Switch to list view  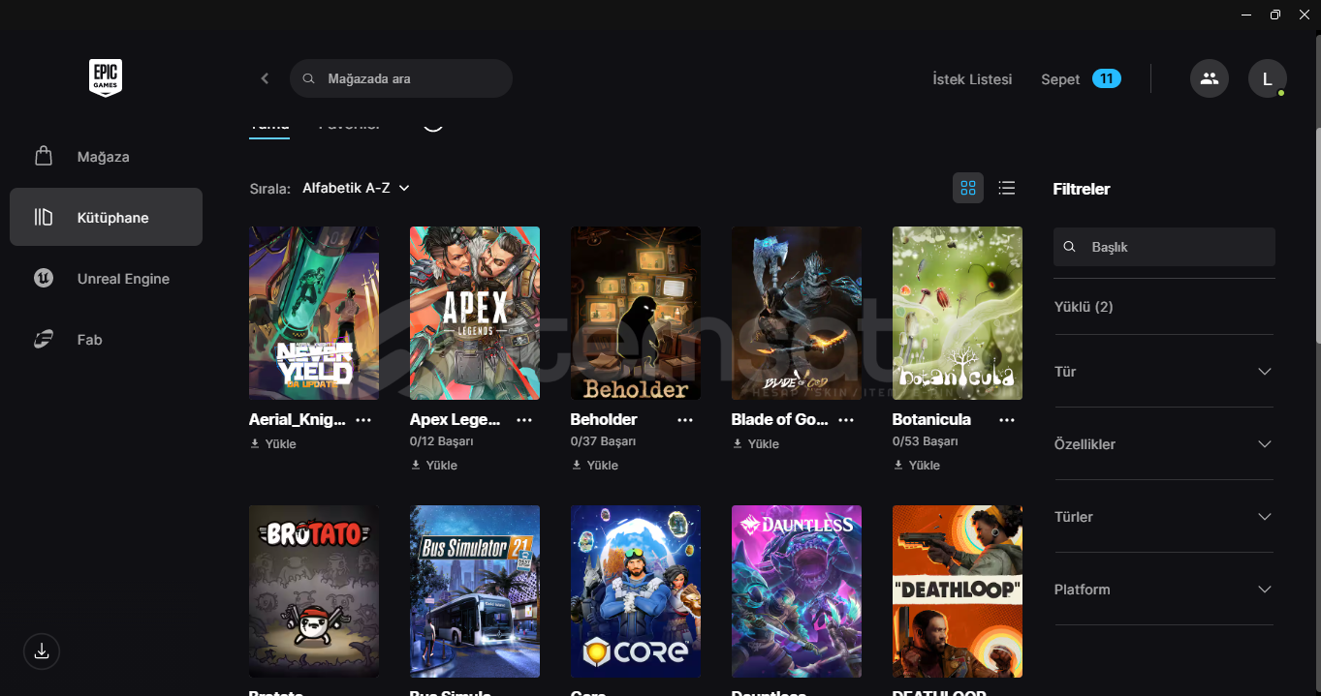click(x=1007, y=188)
